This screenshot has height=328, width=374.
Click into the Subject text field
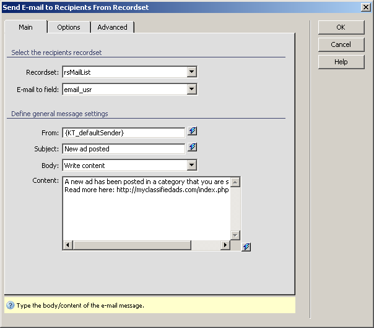(x=123, y=148)
